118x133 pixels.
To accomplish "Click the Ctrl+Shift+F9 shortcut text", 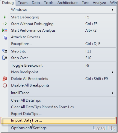I will (x=96, y=79).
